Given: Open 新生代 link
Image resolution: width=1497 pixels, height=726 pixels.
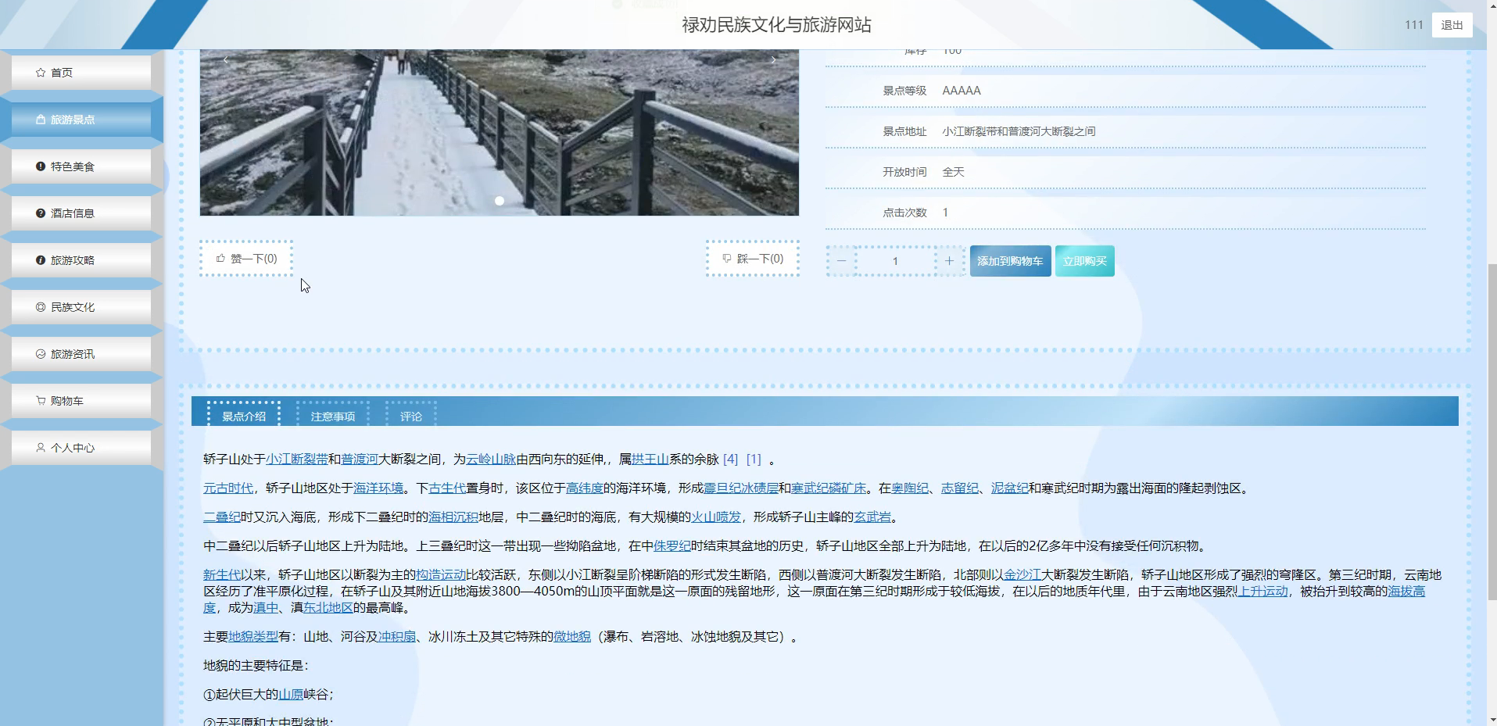Looking at the screenshot, I should click(x=222, y=575).
